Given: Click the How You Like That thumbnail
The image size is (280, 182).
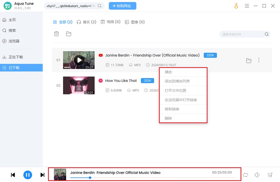Looking at the screenshot, I should pyautogui.click(x=79, y=85).
